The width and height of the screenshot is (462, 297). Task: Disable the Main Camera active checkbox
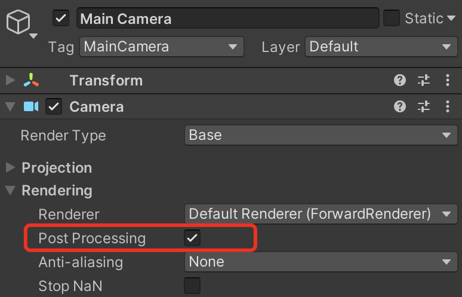click(x=61, y=19)
